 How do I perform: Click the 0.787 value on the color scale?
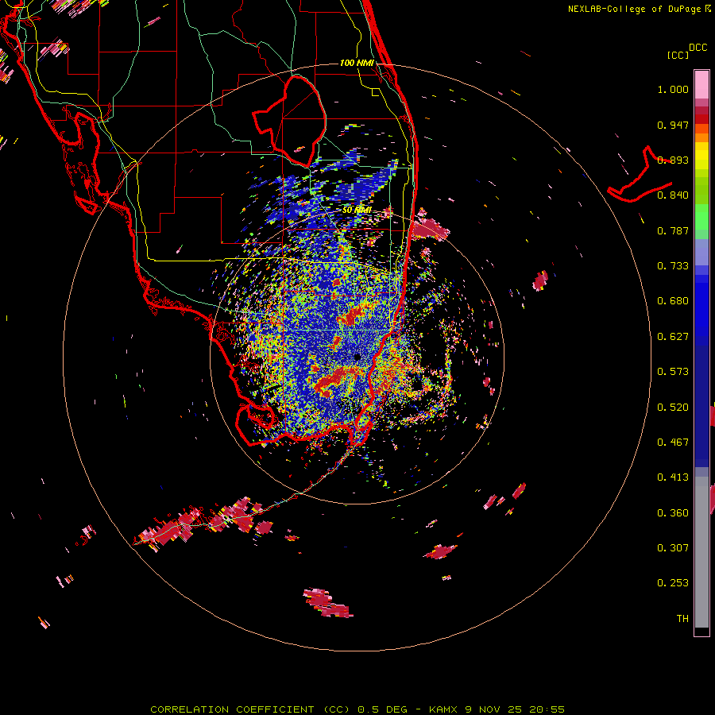pyautogui.click(x=673, y=230)
